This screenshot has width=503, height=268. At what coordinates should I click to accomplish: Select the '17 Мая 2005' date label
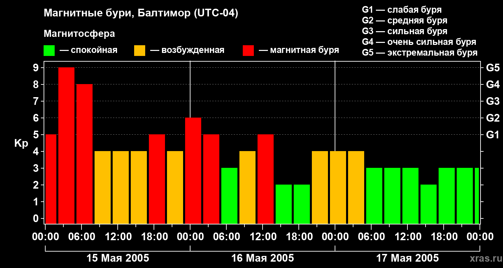tap(407, 258)
